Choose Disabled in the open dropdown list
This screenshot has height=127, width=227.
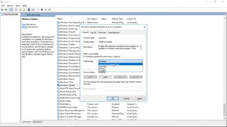121,71
